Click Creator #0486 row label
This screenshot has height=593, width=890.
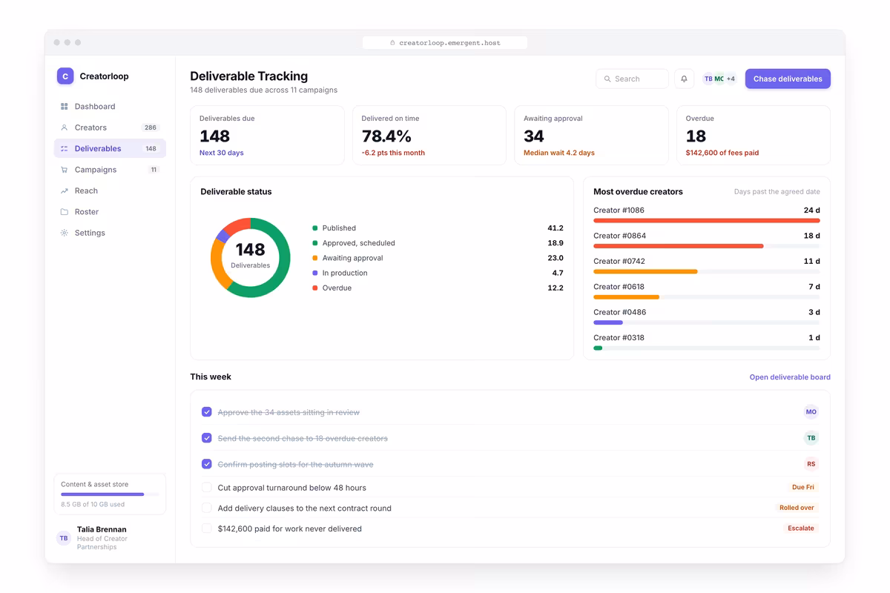[x=619, y=312]
